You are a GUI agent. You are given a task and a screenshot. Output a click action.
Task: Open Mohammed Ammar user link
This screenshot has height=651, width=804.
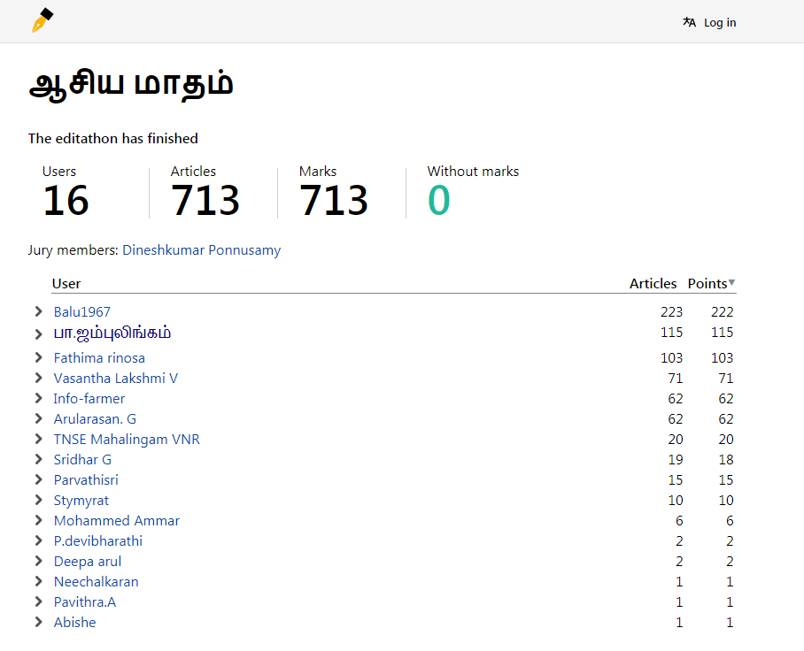click(117, 521)
